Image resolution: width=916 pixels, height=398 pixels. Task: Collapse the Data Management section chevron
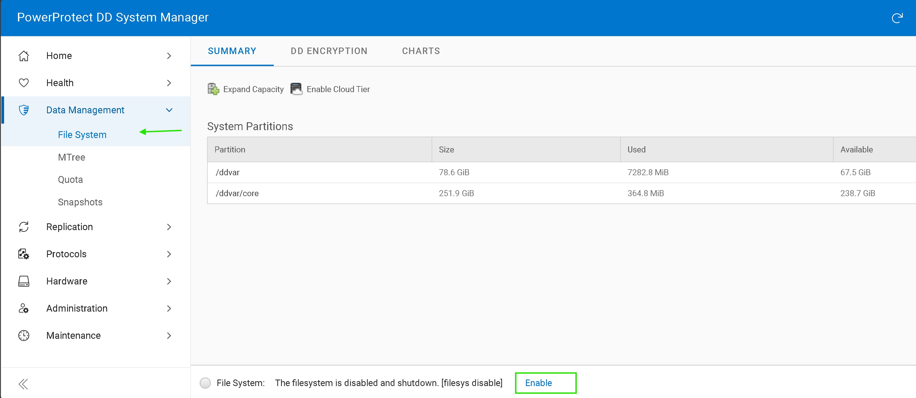169,110
